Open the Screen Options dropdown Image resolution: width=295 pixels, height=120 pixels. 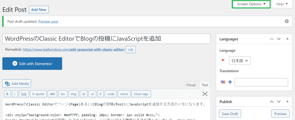(x=251, y=4)
